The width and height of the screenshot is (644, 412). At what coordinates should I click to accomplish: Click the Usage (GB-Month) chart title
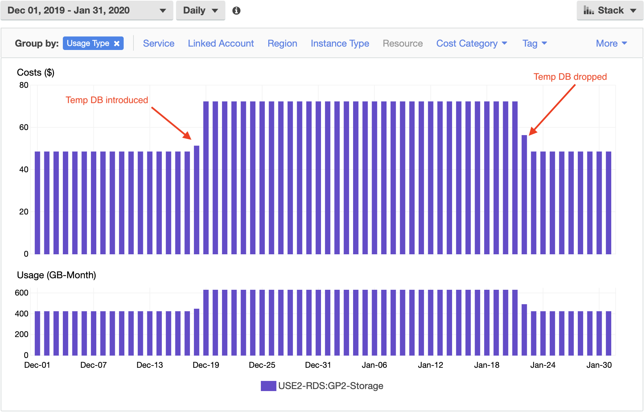pos(56,275)
